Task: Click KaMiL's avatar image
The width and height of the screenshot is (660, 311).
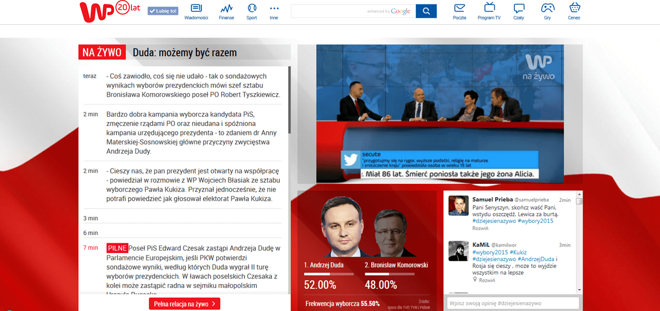Action: pyautogui.click(x=458, y=251)
